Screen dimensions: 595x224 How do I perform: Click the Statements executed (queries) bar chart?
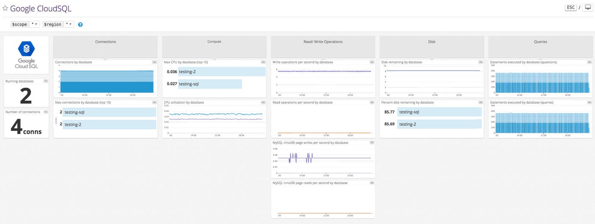pos(541,120)
